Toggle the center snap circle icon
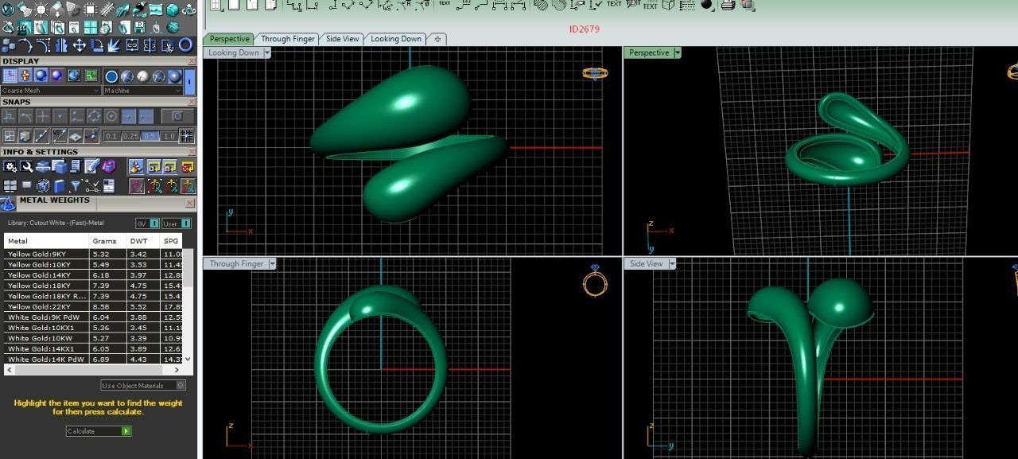 (111, 117)
